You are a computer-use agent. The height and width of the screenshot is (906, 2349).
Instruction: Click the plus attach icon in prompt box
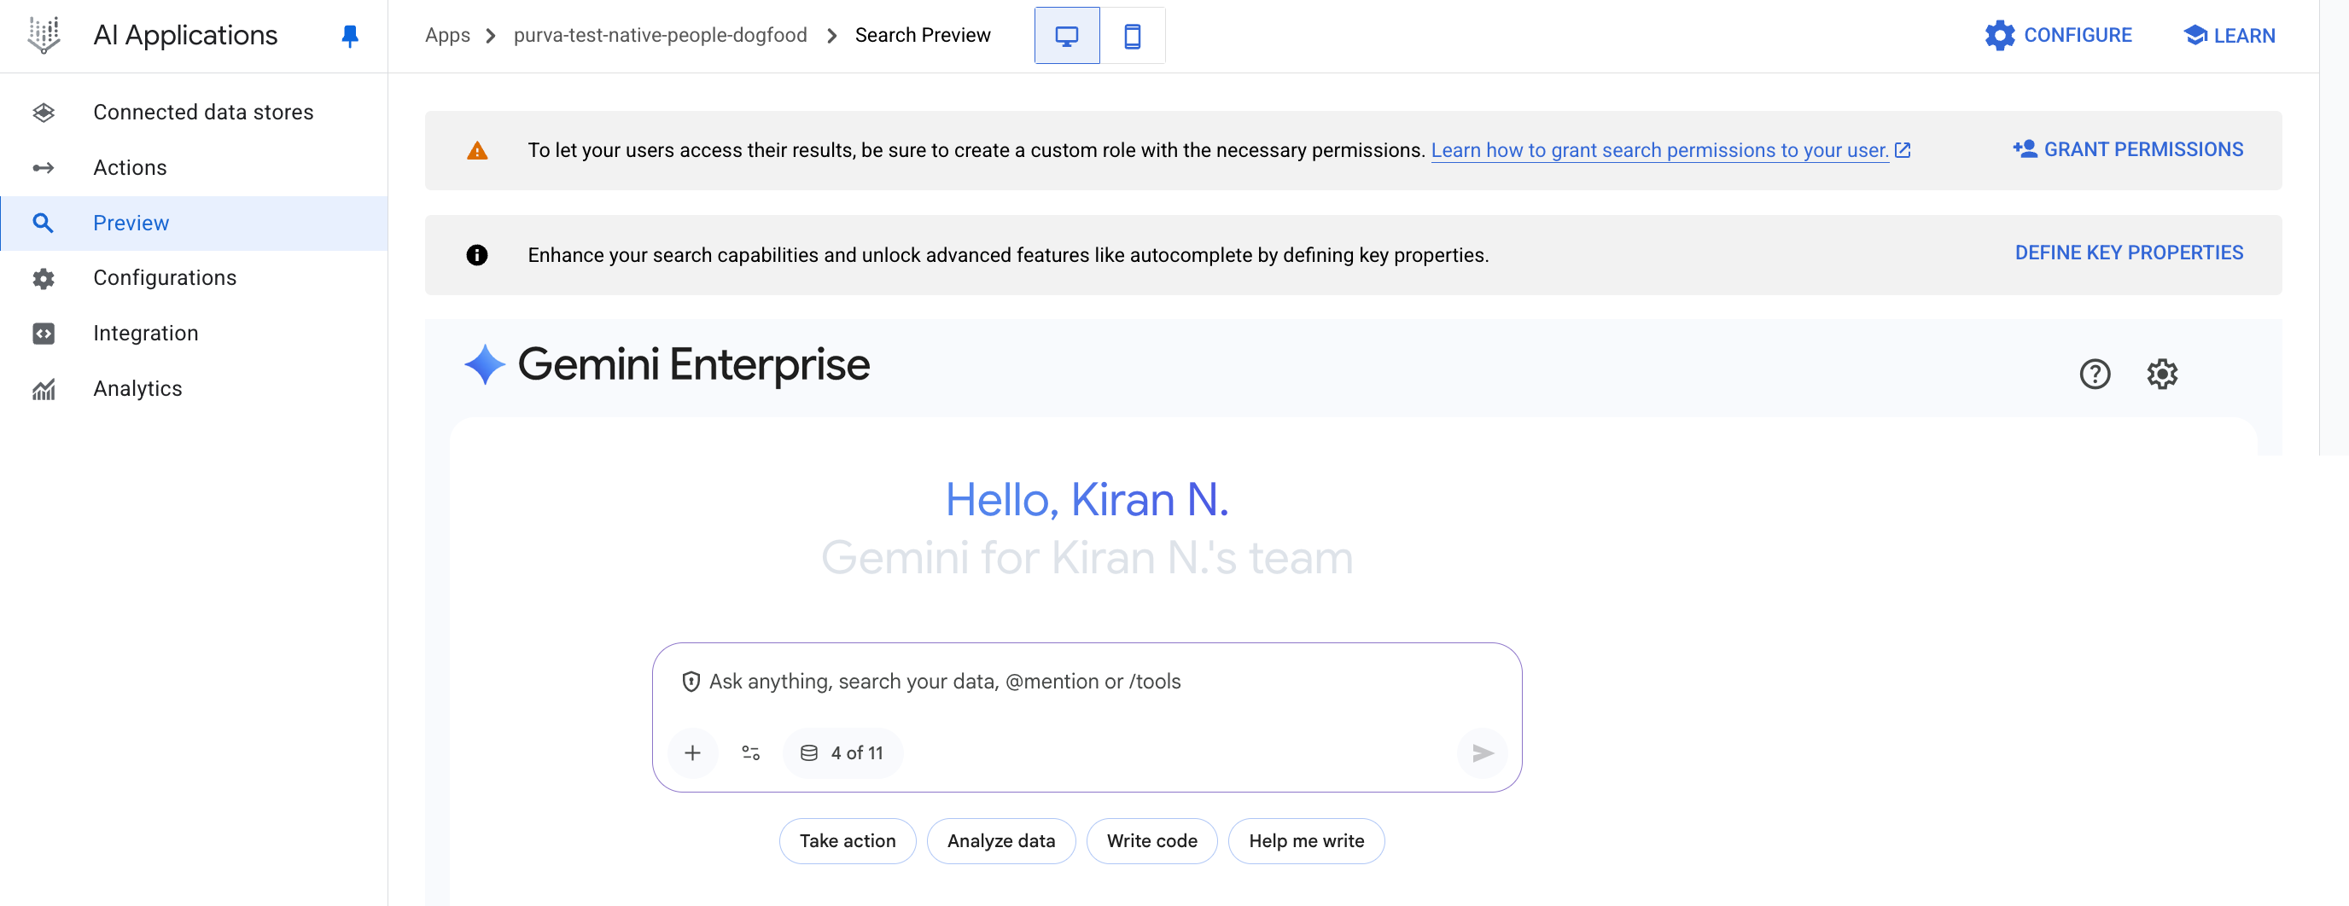[692, 753]
